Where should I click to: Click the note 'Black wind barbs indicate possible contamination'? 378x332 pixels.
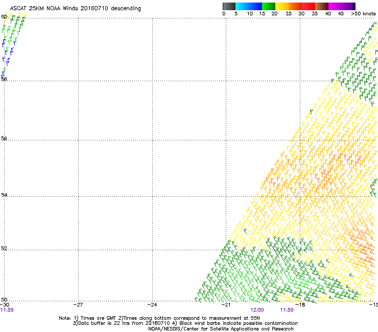(x=239, y=323)
